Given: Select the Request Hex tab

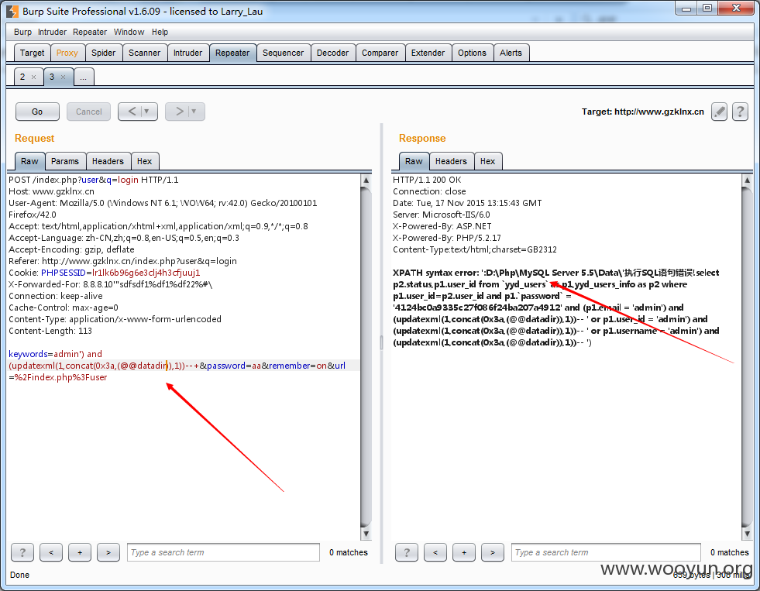Looking at the screenshot, I should pos(144,161).
